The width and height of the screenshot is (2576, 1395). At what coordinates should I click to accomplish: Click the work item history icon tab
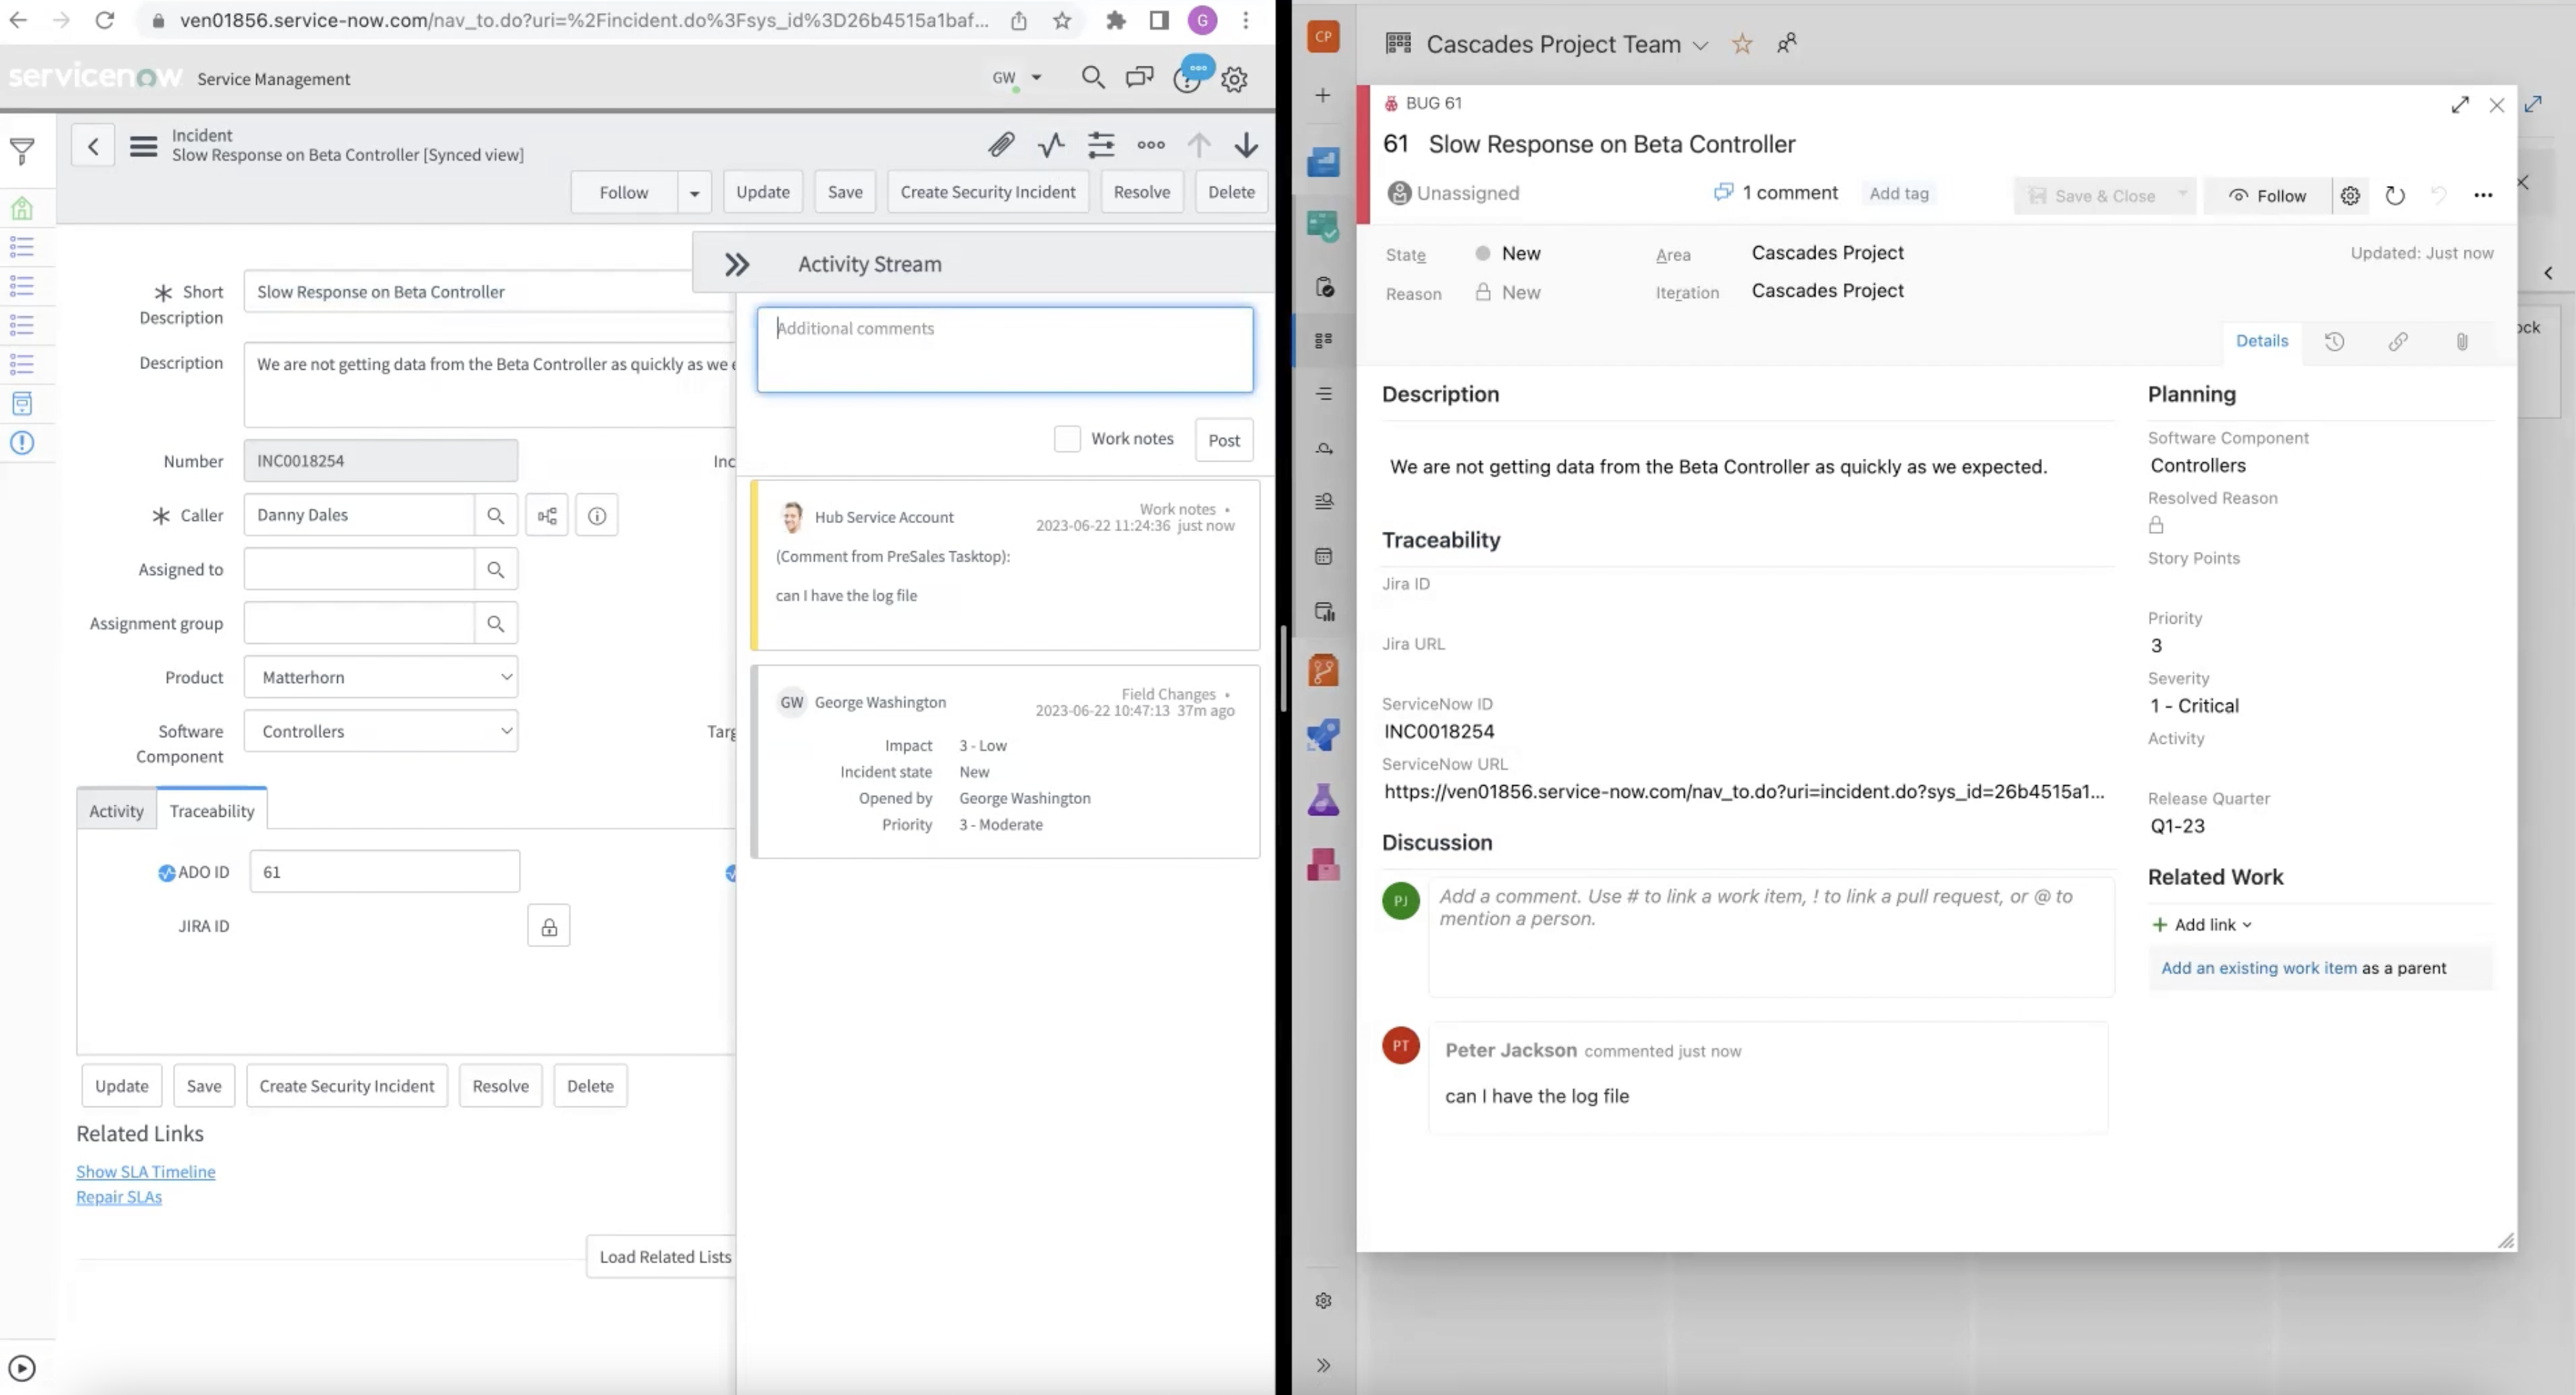(2334, 341)
